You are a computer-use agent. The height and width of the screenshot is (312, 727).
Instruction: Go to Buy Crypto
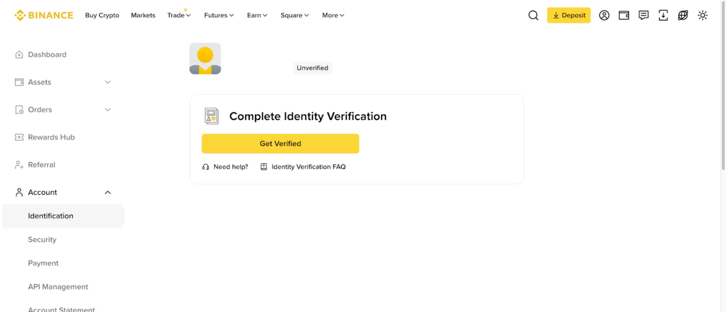tap(102, 15)
